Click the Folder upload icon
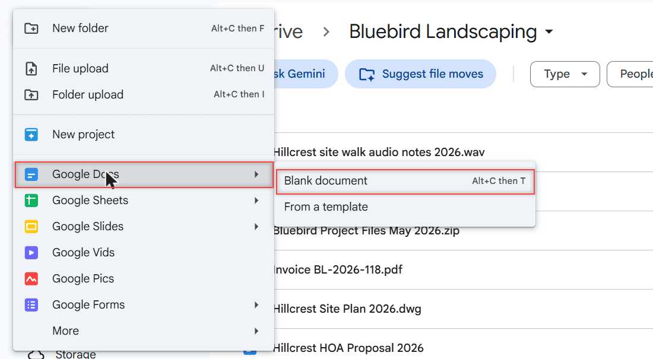Viewport: 653px width, 359px height. click(31, 94)
